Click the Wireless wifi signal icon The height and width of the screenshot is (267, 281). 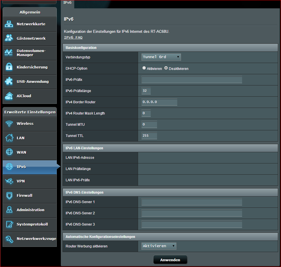(9, 123)
